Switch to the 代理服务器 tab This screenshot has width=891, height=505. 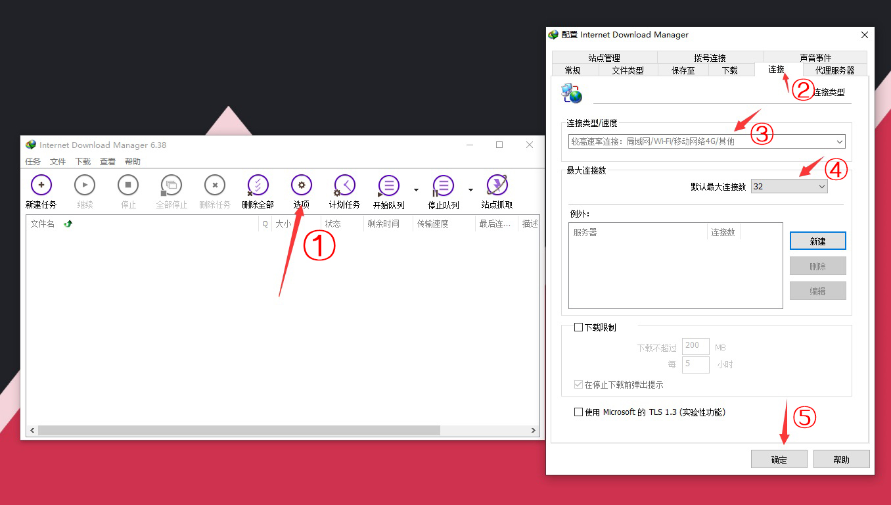[x=834, y=70]
